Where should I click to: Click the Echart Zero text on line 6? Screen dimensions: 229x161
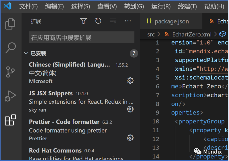pos(202,86)
